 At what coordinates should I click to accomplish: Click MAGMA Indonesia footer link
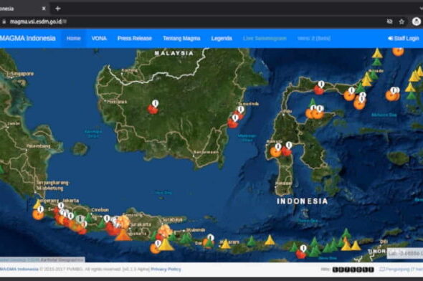pyautogui.click(x=19, y=269)
